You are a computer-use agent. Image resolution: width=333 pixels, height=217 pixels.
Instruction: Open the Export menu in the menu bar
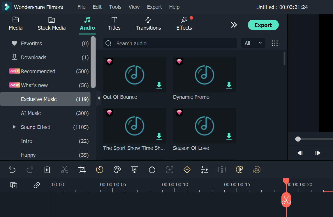pos(154,7)
